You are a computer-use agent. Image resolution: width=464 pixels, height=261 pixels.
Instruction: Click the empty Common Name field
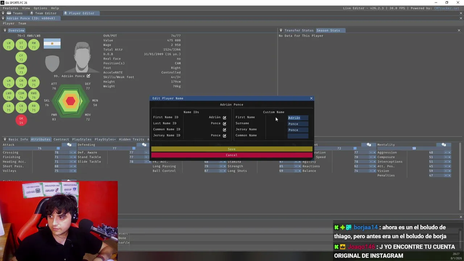(x=298, y=136)
